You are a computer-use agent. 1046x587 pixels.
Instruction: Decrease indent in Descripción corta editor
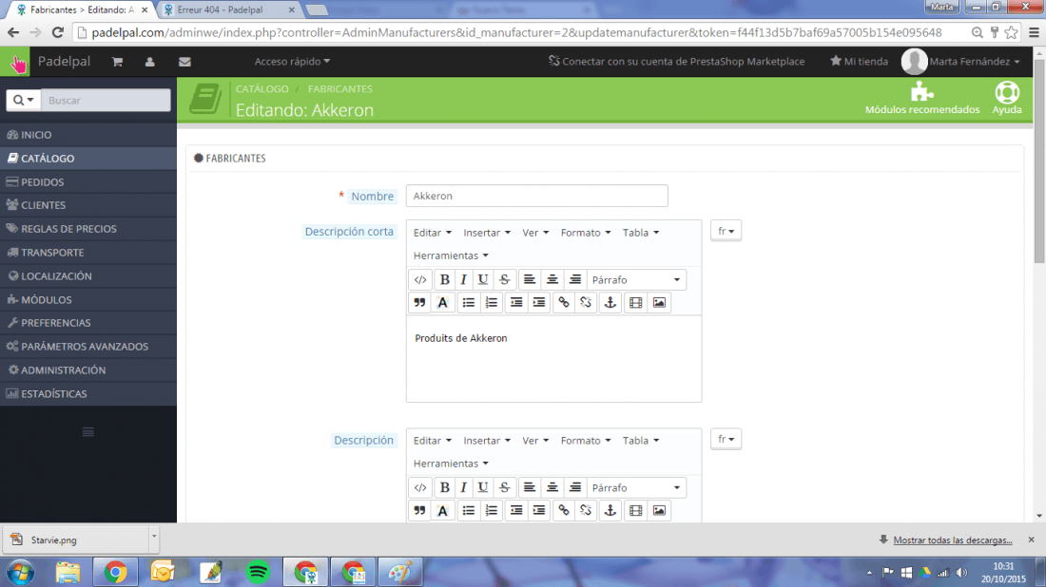(515, 302)
